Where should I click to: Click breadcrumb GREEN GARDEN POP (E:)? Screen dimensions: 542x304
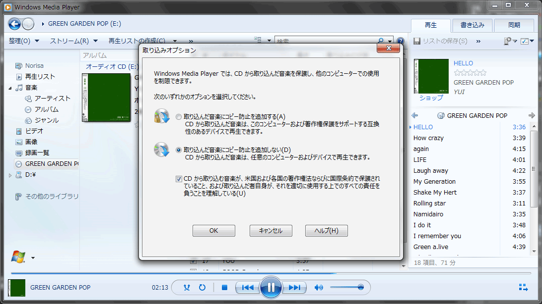(84, 24)
